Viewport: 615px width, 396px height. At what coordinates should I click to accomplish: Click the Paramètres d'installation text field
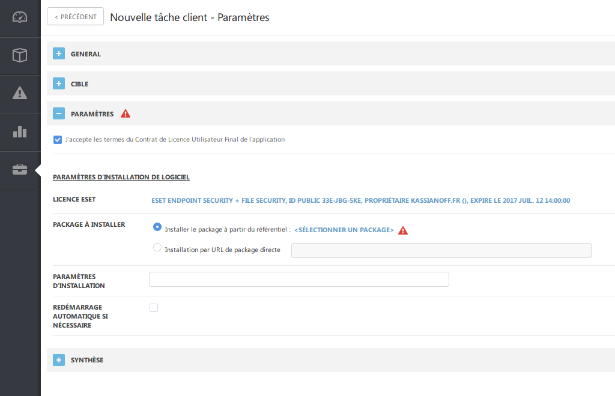pos(298,280)
